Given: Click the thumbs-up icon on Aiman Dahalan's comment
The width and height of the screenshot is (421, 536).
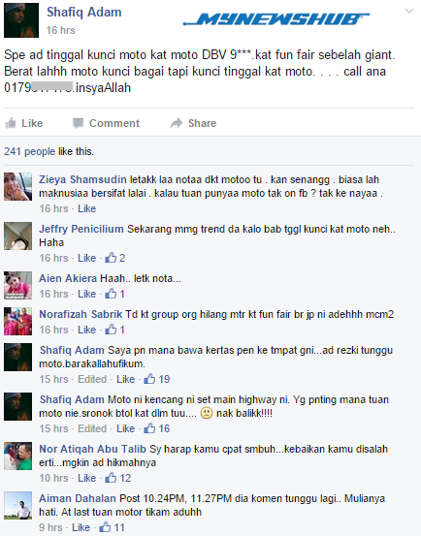Looking at the screenshot, I should click(105, 527).
